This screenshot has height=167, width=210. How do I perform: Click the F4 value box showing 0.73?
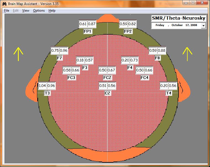tap(134, 60)
